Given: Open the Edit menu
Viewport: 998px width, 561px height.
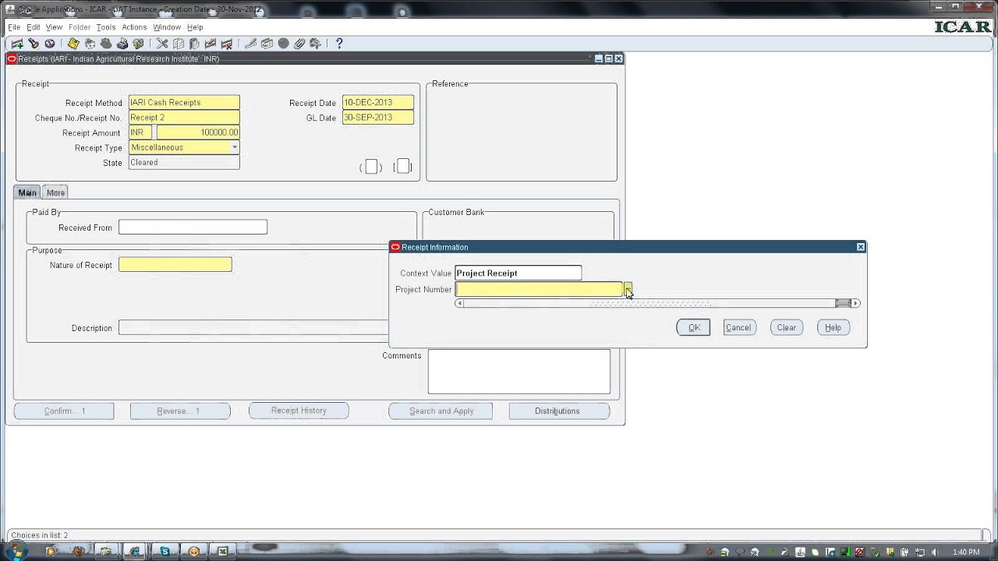Looking at the screenshot, I should 34,27.
